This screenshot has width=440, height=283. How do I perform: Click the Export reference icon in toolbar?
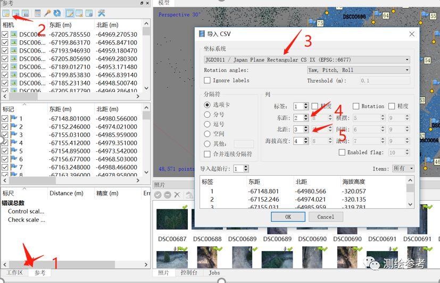click(16, 13)
